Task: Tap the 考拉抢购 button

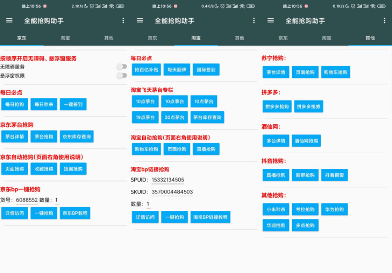Action: point(305,209)
